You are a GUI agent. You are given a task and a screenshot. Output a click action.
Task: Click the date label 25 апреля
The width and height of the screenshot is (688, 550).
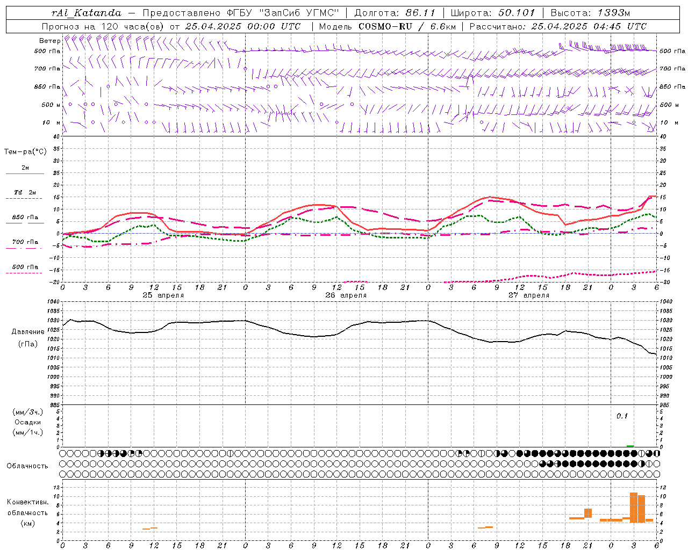163,295
